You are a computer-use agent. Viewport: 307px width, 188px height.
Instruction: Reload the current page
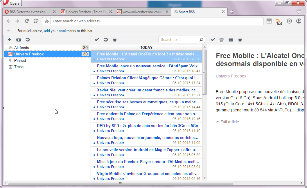click(27, 21)
